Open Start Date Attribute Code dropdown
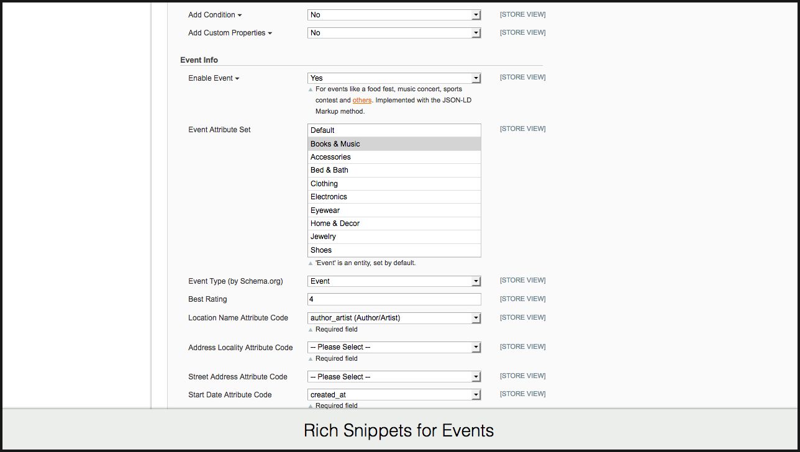The image size is (800, 452). click(394, 395)
